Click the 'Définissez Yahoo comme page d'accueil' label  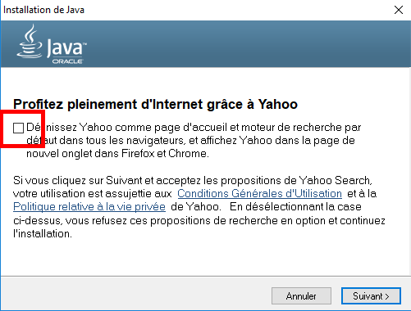(194, 128)
